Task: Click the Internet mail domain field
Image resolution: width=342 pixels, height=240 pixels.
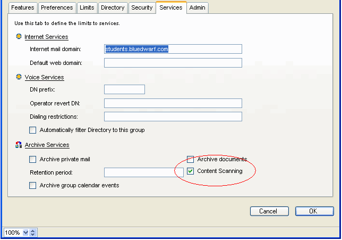Action: [x=173, y=49]
